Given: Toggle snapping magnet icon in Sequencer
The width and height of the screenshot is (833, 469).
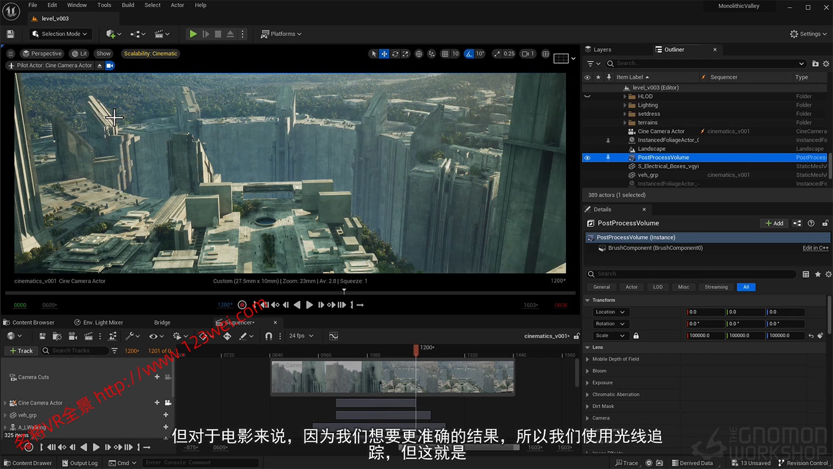Looking at the screenshot, I should click(268, 336).
